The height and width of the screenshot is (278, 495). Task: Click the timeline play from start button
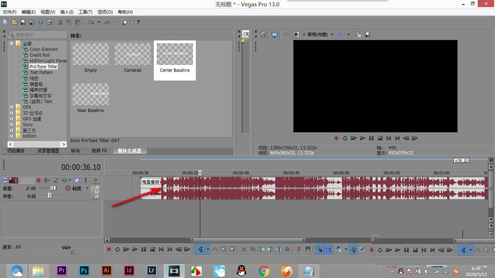126,249
